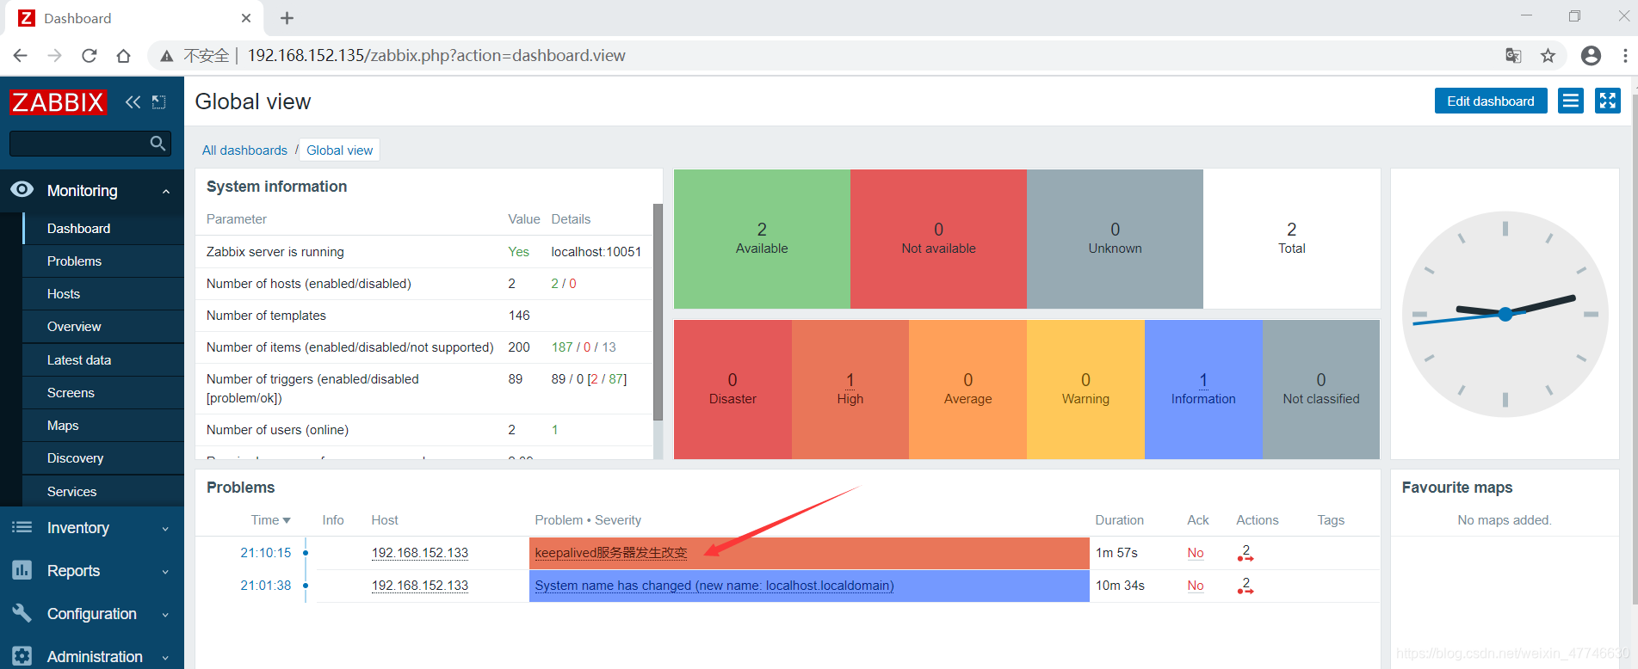Open the browser profile avatar icon
The width and height of the screenshot is (1638, 669).
(1592, 56)
